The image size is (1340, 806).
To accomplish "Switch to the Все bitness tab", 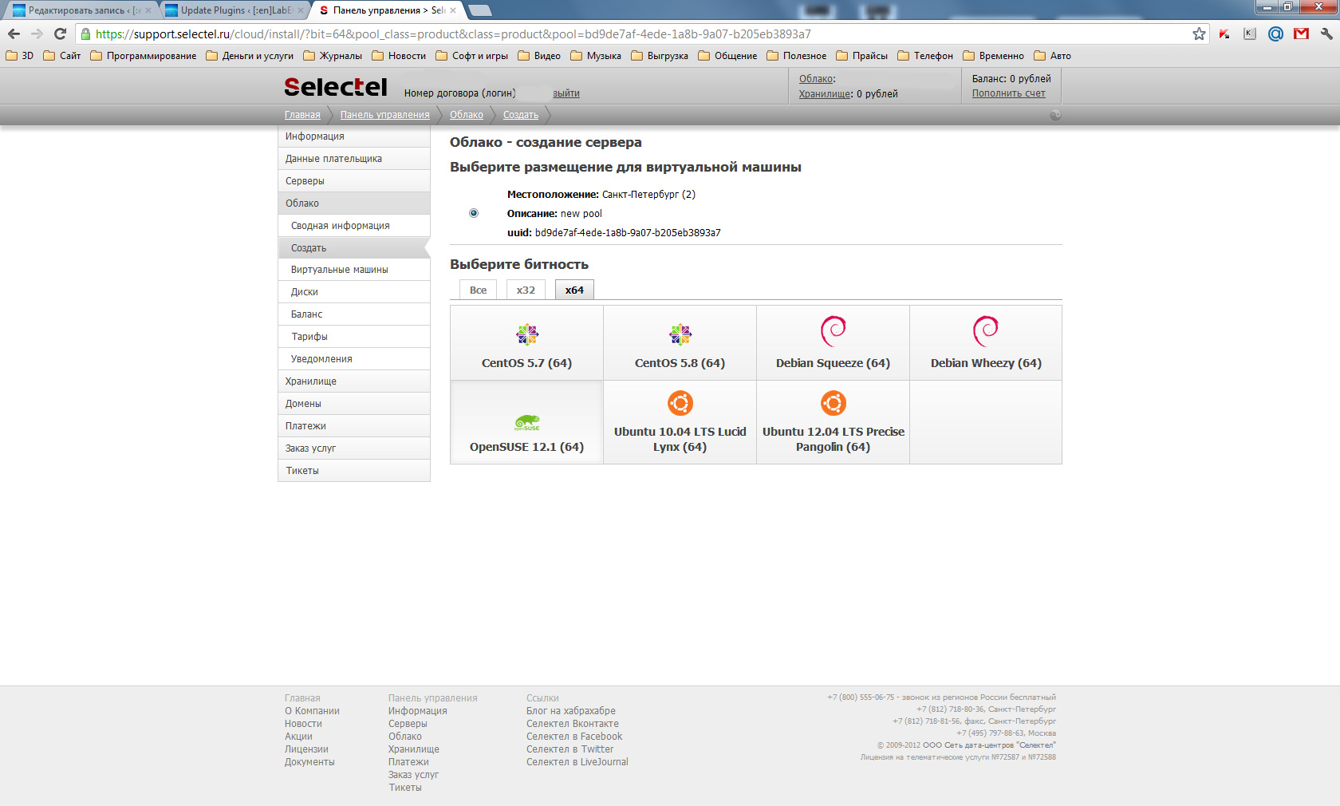I will coord(478,290).
